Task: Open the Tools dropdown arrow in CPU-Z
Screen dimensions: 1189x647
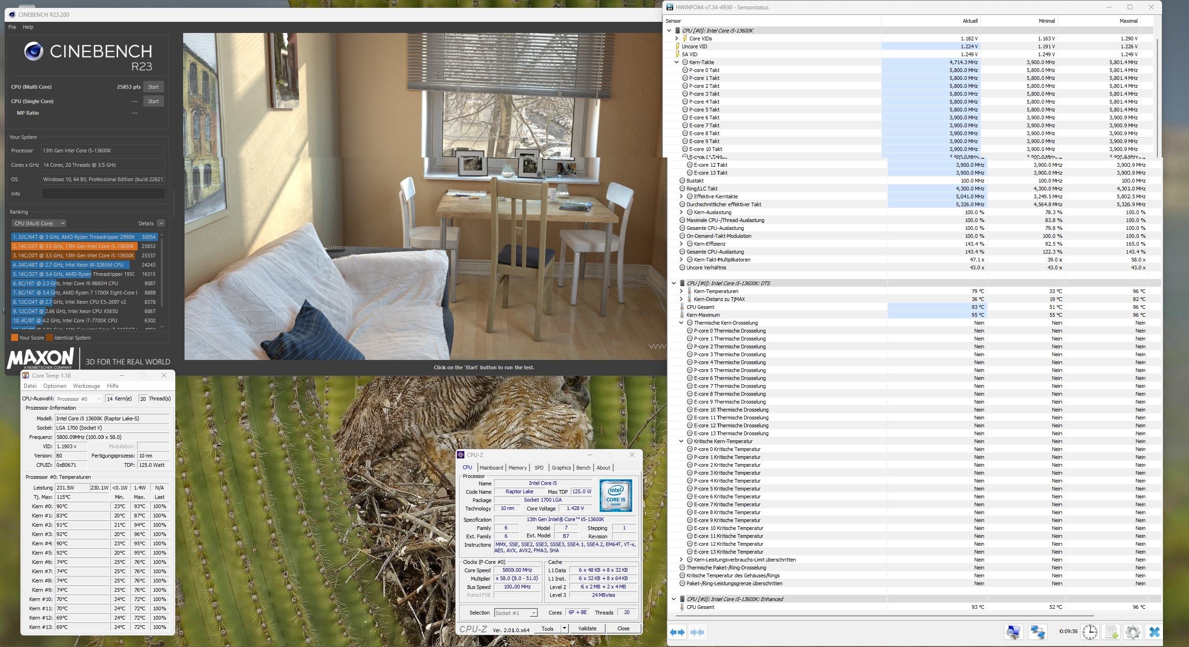Action: coord(564,628)
